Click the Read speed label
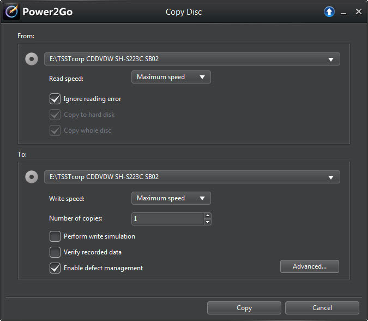368x321 pixels. (66, 79)
